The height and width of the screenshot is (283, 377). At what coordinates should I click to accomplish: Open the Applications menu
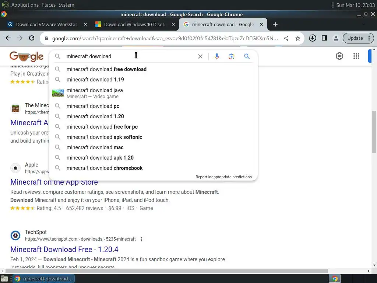point(25,5)
